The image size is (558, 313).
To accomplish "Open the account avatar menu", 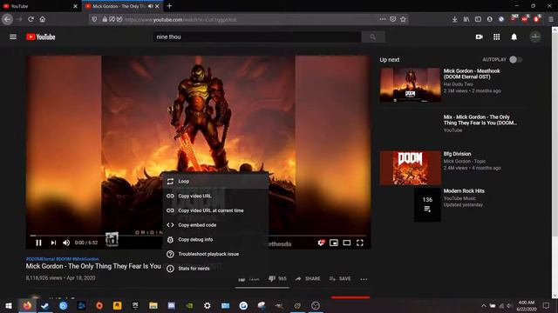I will [535, 37].
